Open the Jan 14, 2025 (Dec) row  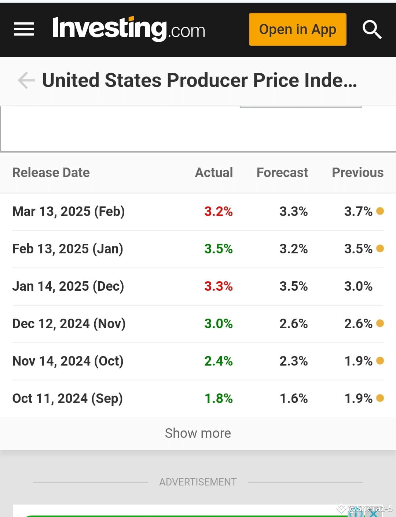coord(198,286)
